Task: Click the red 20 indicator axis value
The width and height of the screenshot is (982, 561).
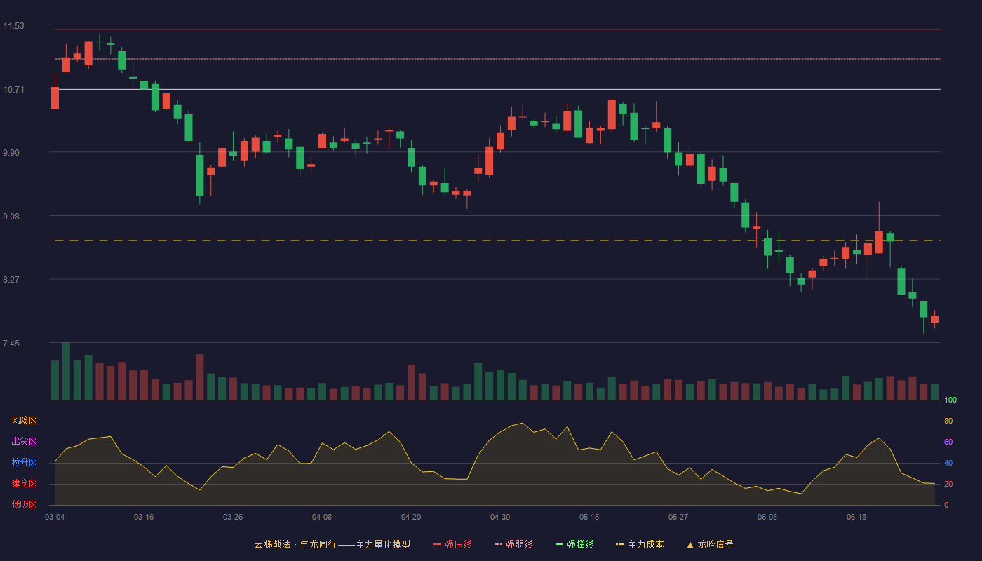Action: pyautogui.click(x=948, y=484)
